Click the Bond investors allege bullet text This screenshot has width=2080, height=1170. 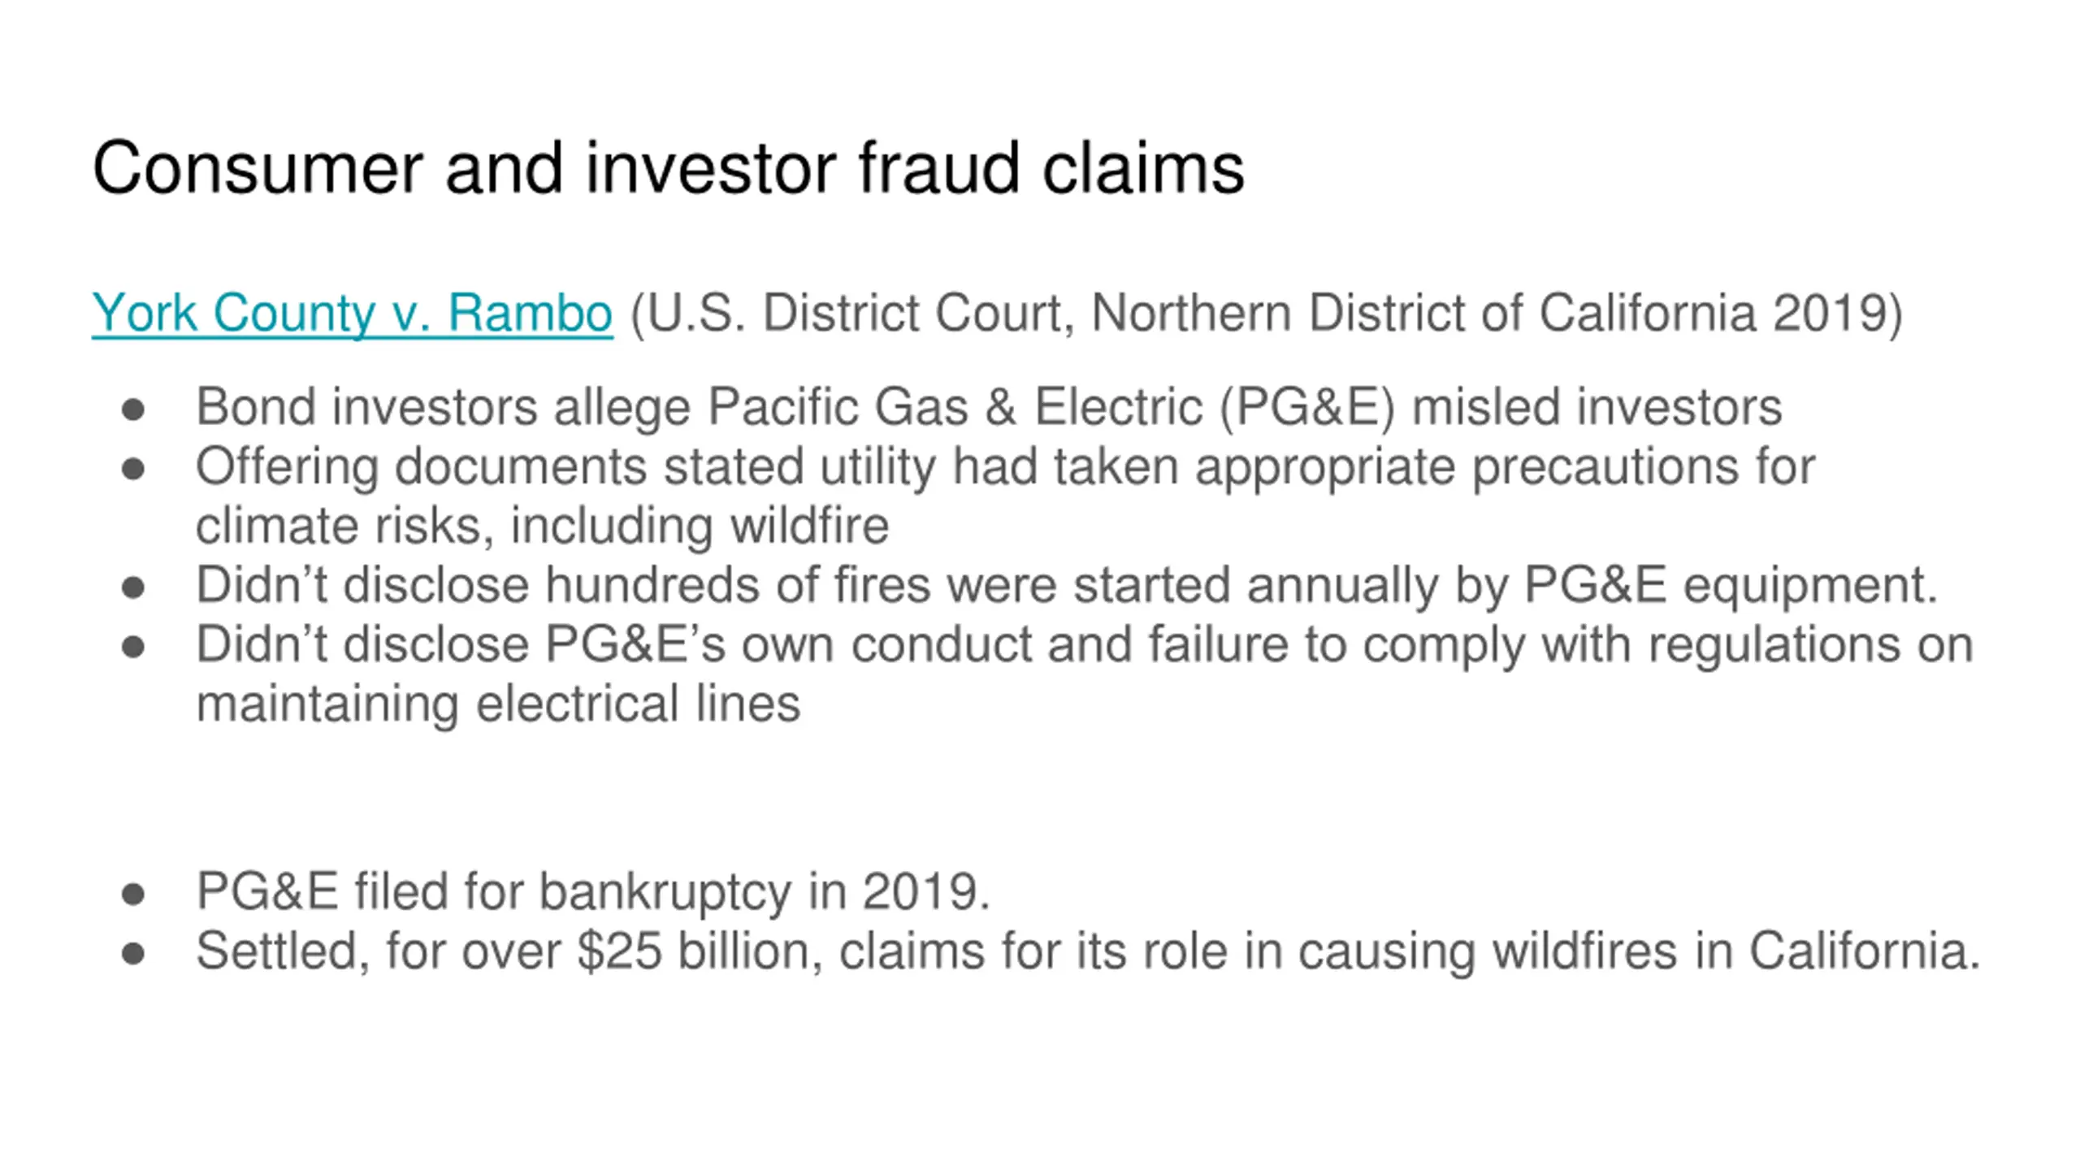[989, 406]
